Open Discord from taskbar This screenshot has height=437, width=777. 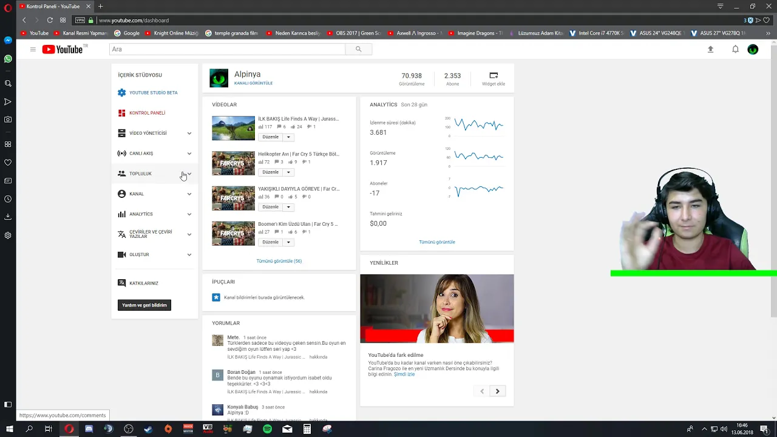89,429
